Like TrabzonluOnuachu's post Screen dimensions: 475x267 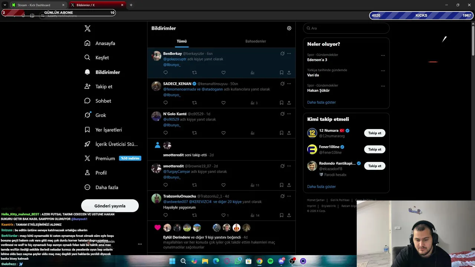point(225,215)
